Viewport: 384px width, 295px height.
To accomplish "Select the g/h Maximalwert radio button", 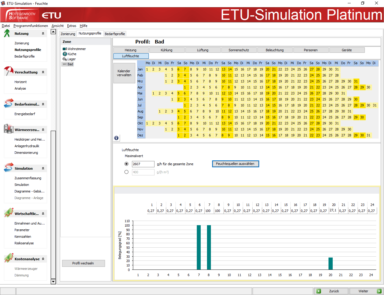I will pos(127,164).
